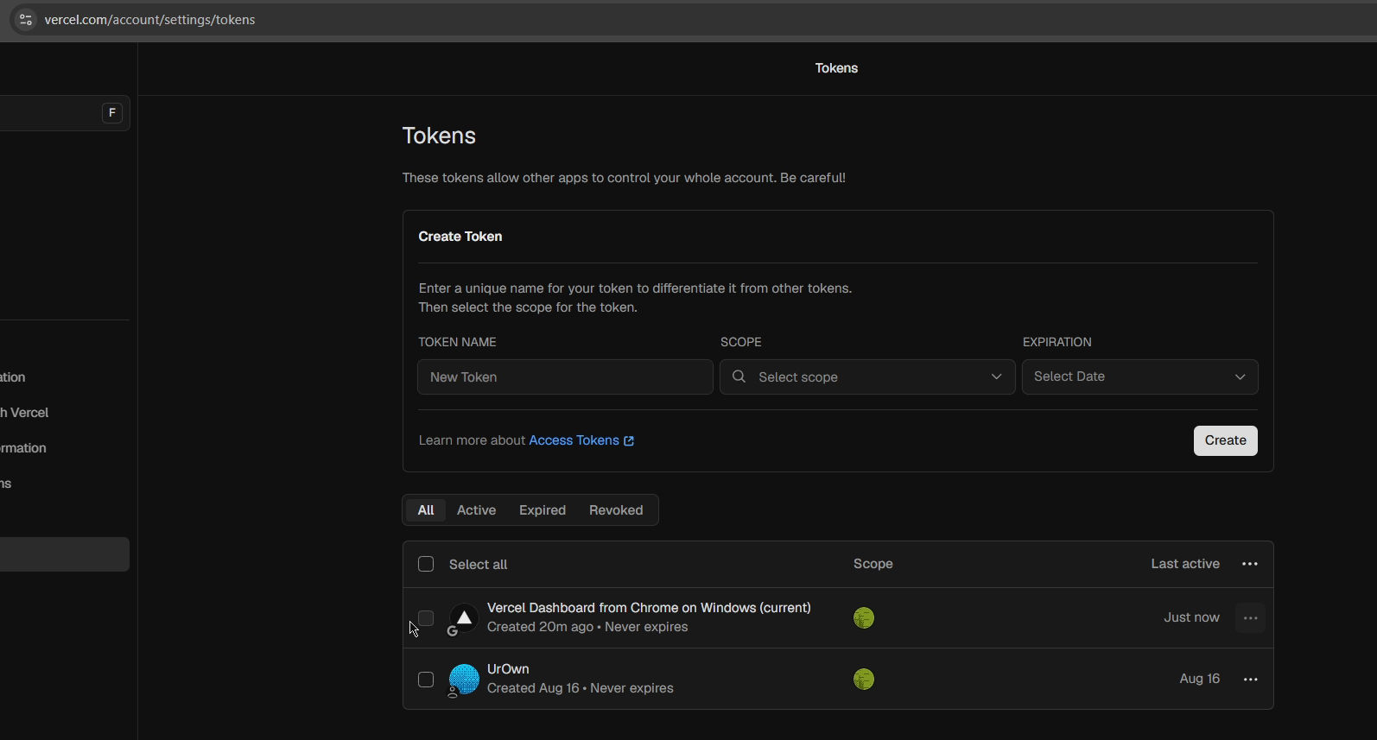This screenshot has width=1377, height=740.
Task: Click the Tokens title in top bar
Action: (x=836, y=68)
